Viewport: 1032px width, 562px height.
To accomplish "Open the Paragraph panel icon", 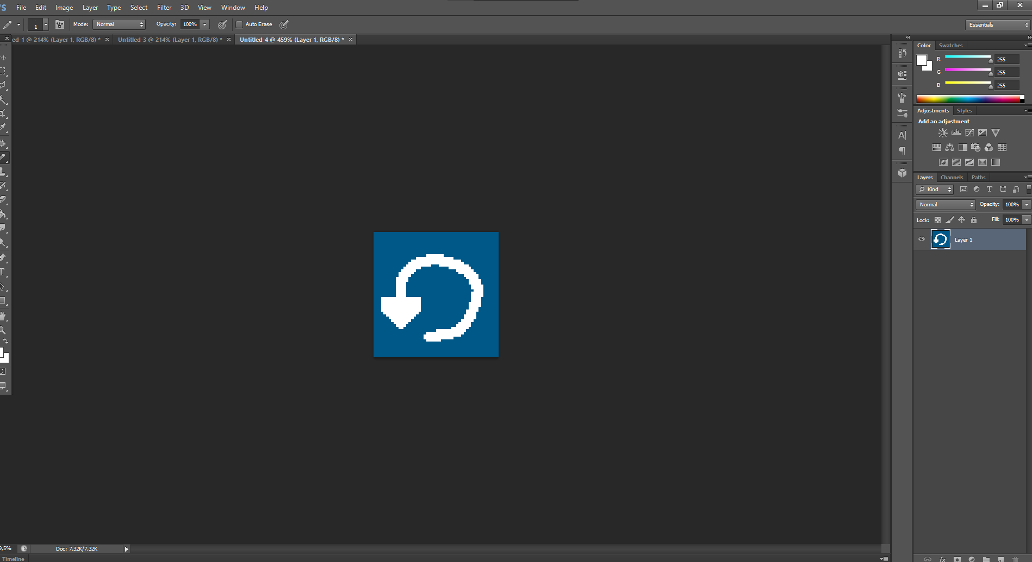I will pyautogui.click(x=902, y=150).
